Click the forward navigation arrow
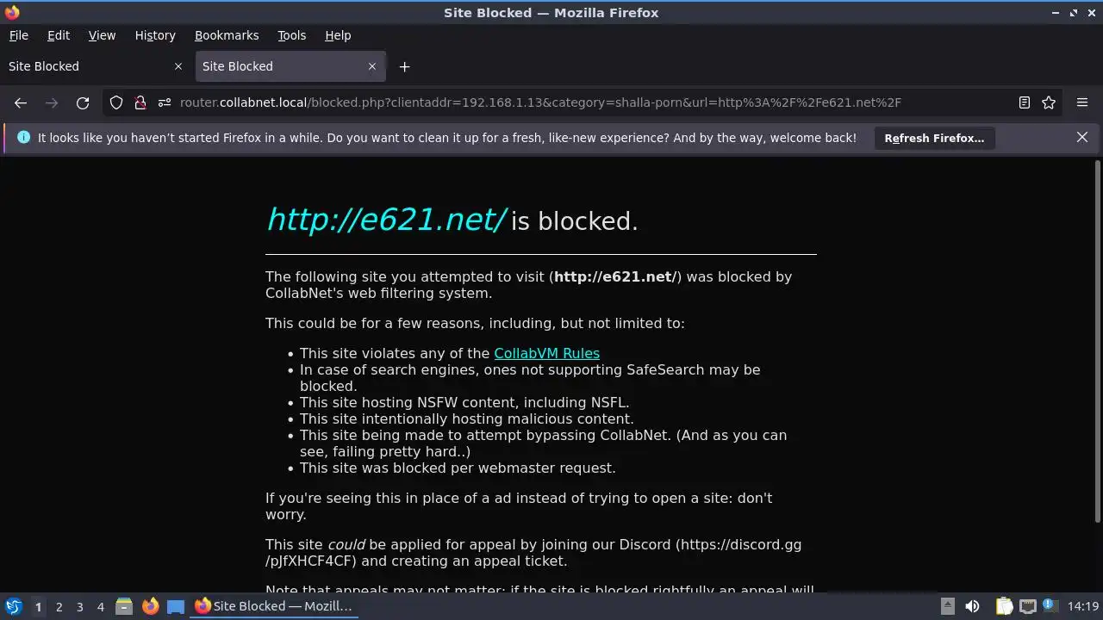This screenshot has width=1103, height=620. pos(52,102)
